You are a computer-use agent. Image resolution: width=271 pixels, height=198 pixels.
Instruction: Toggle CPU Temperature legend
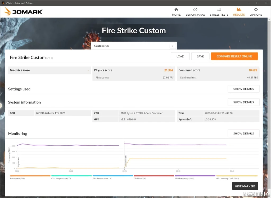click(61, 178)
